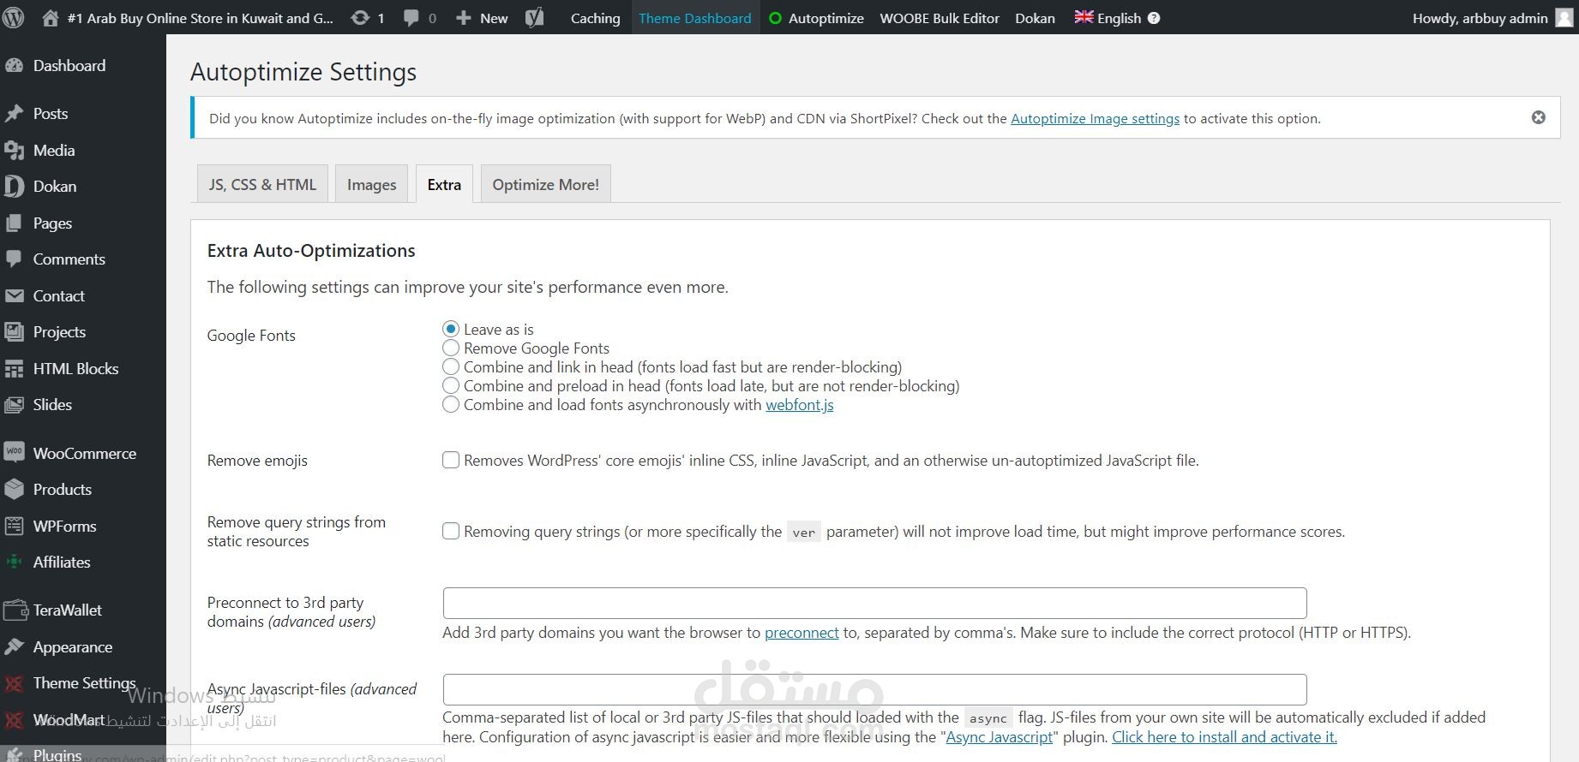
Task: Choose 'Combine and preload in head' option
Action: point(451,385)
